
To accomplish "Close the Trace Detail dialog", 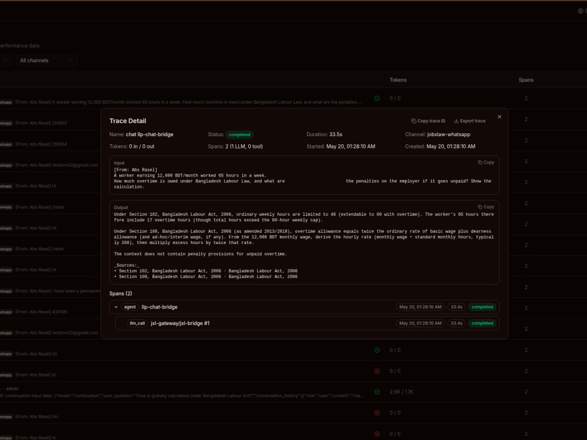I will click(500, 117).
